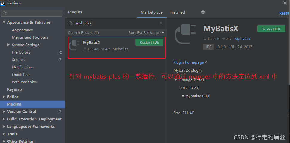Viewport: 290px width, 143px height.
Task: Focus the settings search field
Action: pyautogui.click(x=32, y=13)
